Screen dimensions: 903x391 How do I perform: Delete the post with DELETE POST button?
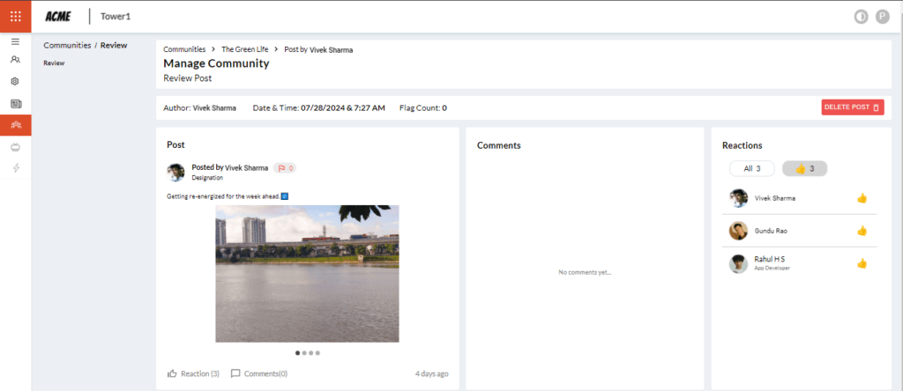(x=852, y=107)
